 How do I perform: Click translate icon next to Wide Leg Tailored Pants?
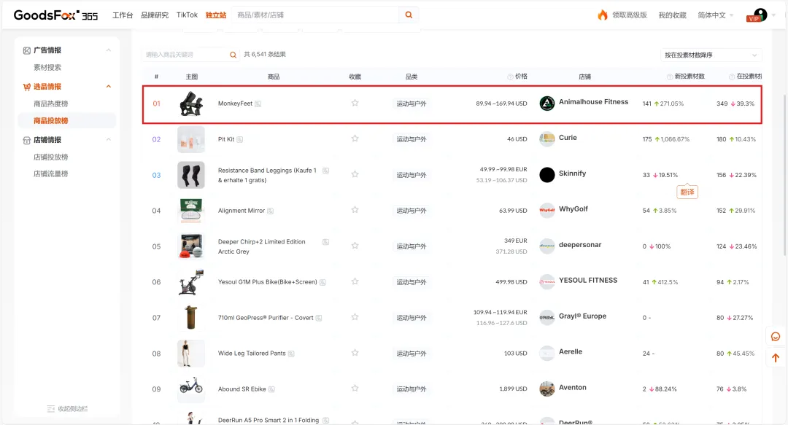pyautogui.click(x=291, y=354)
